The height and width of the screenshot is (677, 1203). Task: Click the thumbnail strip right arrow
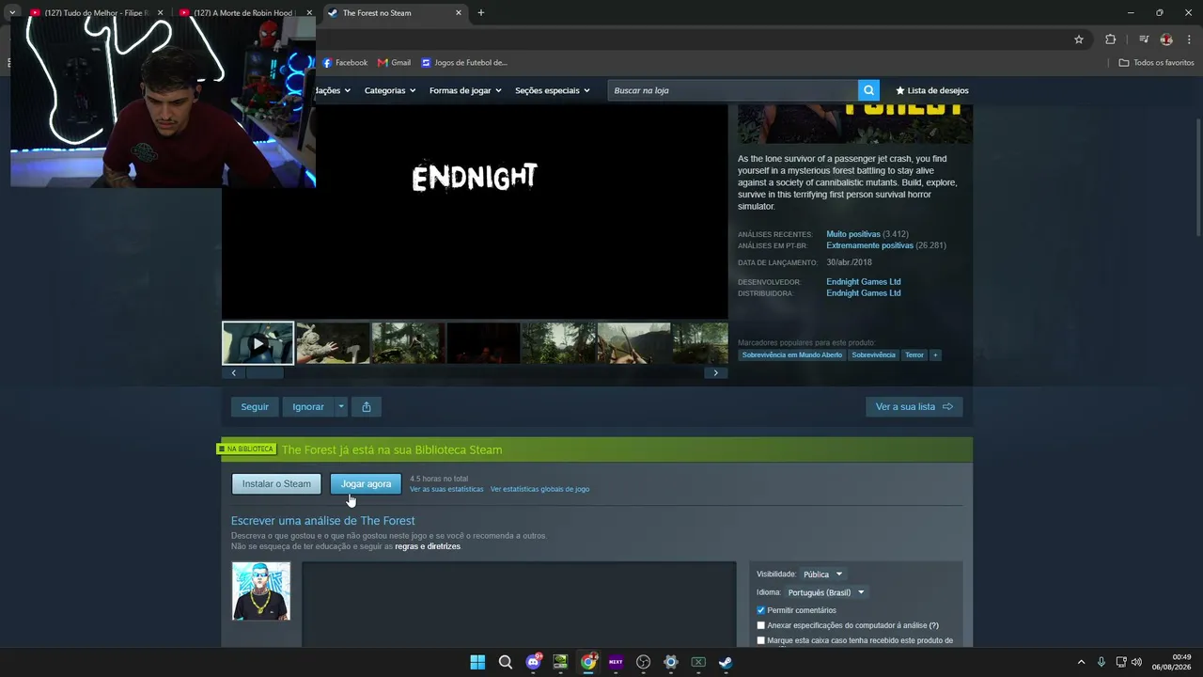715,373
